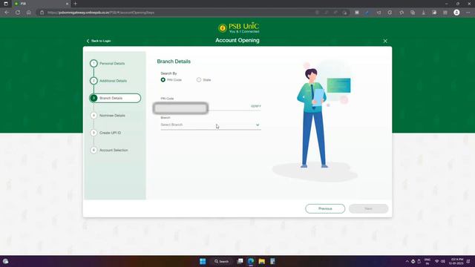Image resolution: width=475 pixels, height=267 pixels.
Task: Click the browser home icon
Action: (x=29, y=13)
